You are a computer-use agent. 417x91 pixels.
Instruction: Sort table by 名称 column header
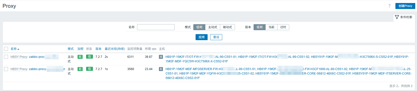click(x=15, y=49)
